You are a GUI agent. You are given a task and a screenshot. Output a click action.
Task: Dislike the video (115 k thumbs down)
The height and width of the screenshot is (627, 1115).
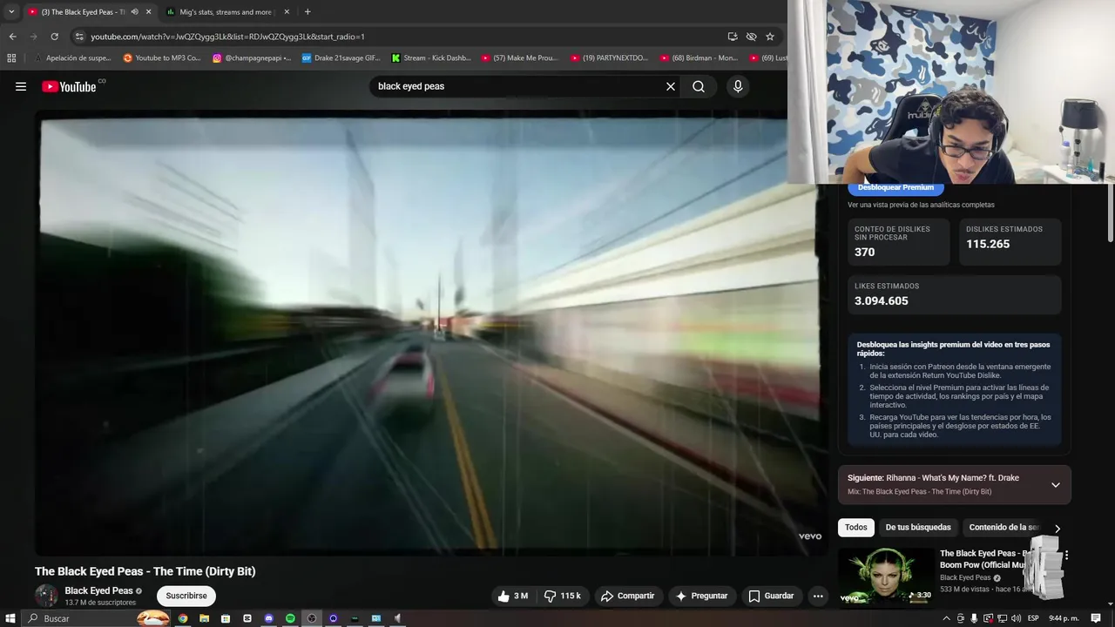click(564, 596)
